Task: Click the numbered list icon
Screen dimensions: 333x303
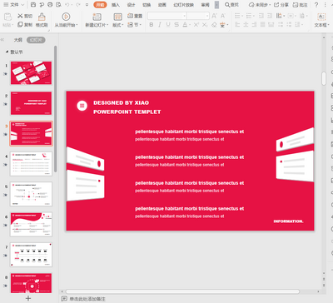Action: click(x=249, y=16)
